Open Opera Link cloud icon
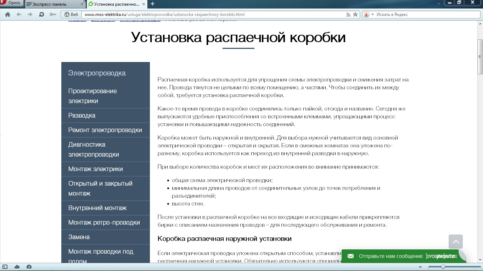Viewport: 483px width, 271px height. (x=17, y=266)
